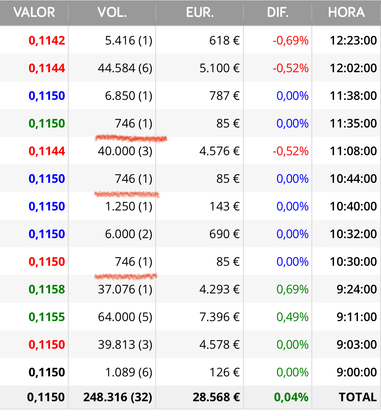This screenshot has height=416, width=381.
Task: Select the 787 € amount cell
Action: [x=224, y=96]
